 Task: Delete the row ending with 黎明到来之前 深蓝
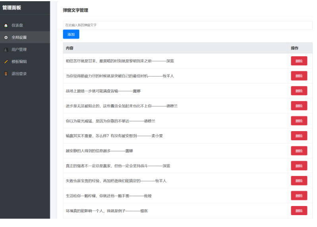click(x=299, y=61)
